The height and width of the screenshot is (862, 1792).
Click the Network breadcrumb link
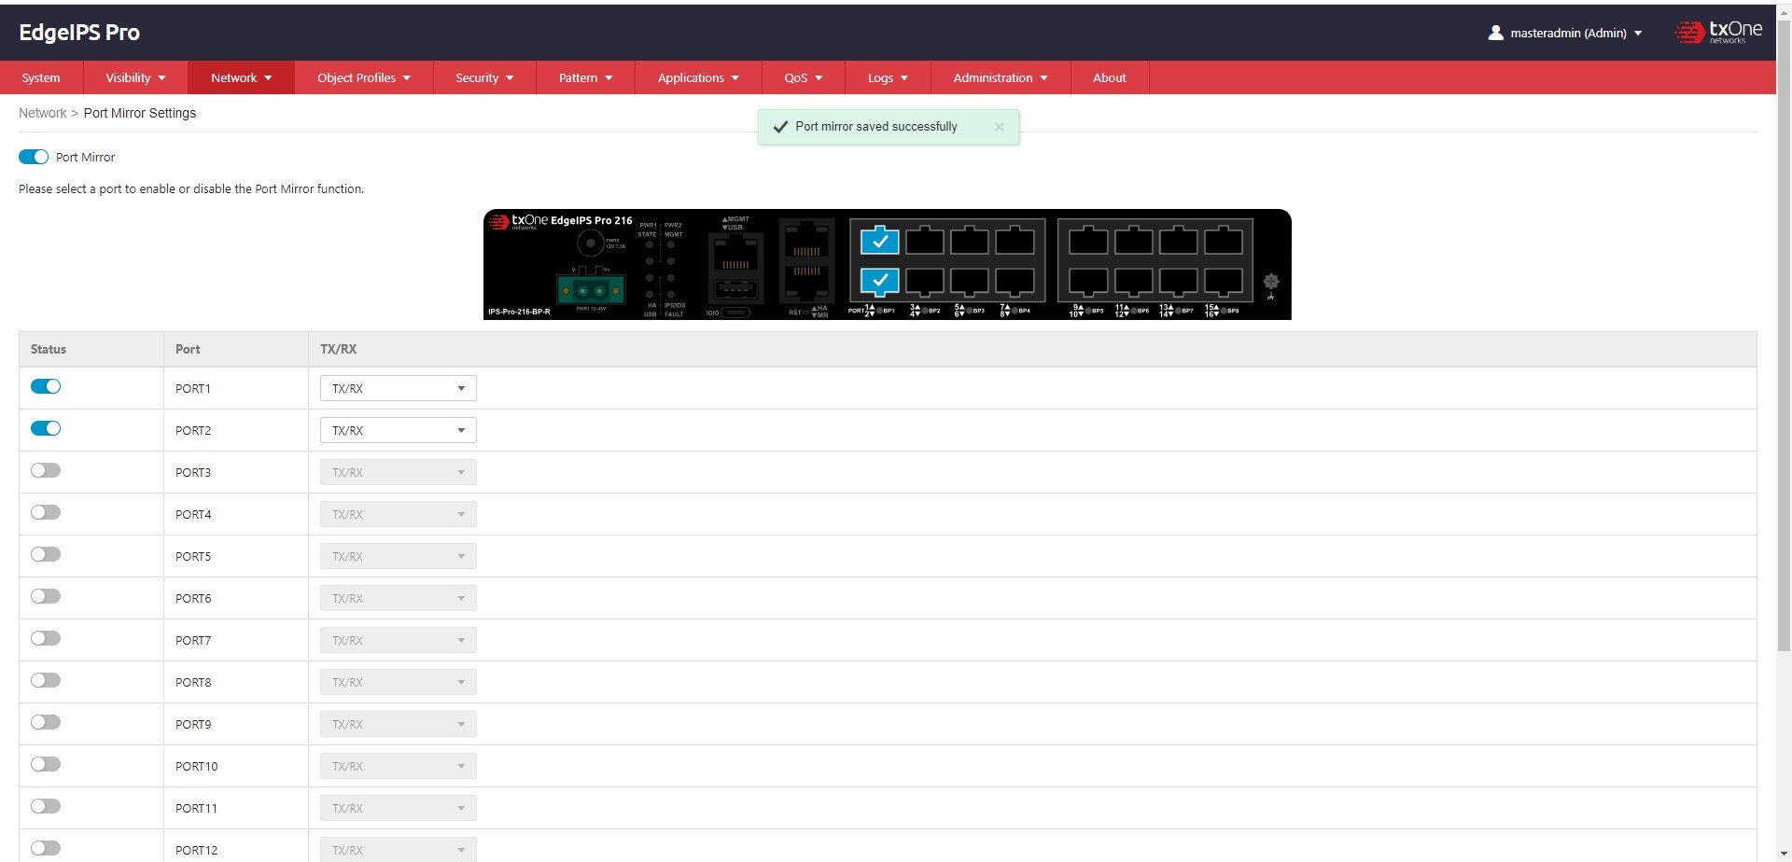pos(42,112)
